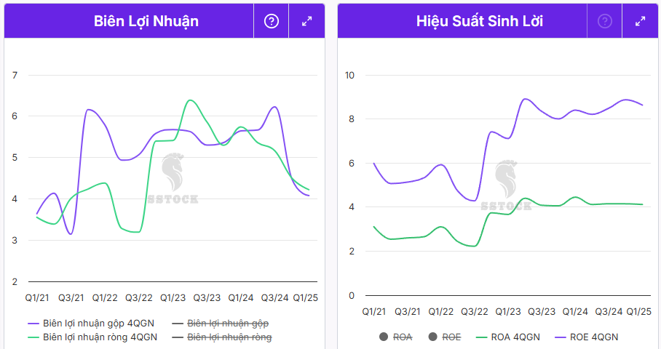
Task: Toggle ROE legend marker circle
Action: 432,337
